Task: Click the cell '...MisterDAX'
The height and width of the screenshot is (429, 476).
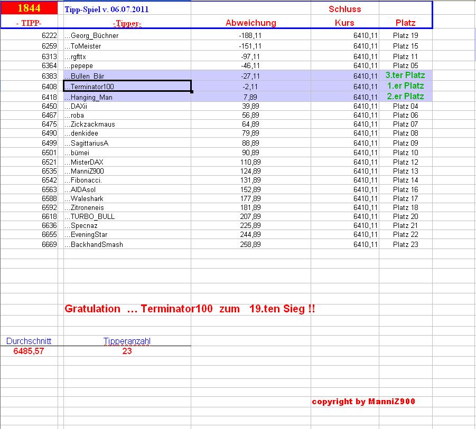Action: coord(127,162)
